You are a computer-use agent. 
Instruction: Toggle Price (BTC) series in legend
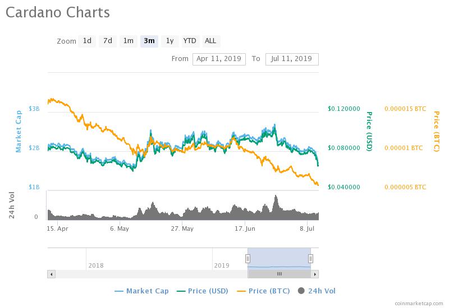pos(265,291)
